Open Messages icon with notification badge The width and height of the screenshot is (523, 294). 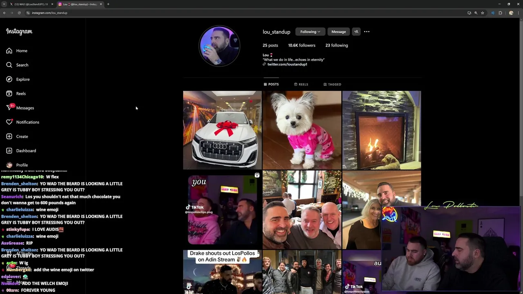(x=10, y=107)
